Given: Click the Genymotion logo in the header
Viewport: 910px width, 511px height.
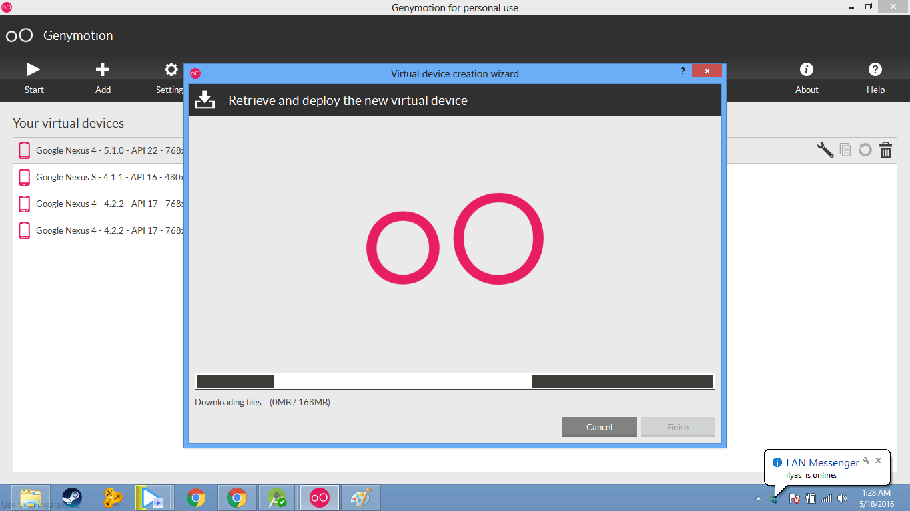Looking at the screenshot, I should [x=19, y=35].
